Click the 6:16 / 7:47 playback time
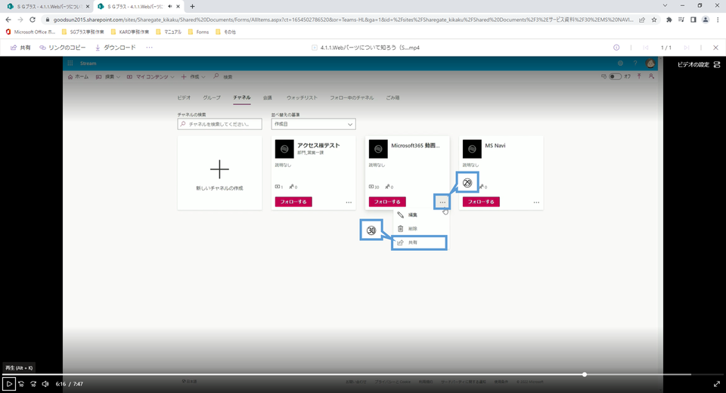Screen dimensions: 726x393 (x=70, y=384)
